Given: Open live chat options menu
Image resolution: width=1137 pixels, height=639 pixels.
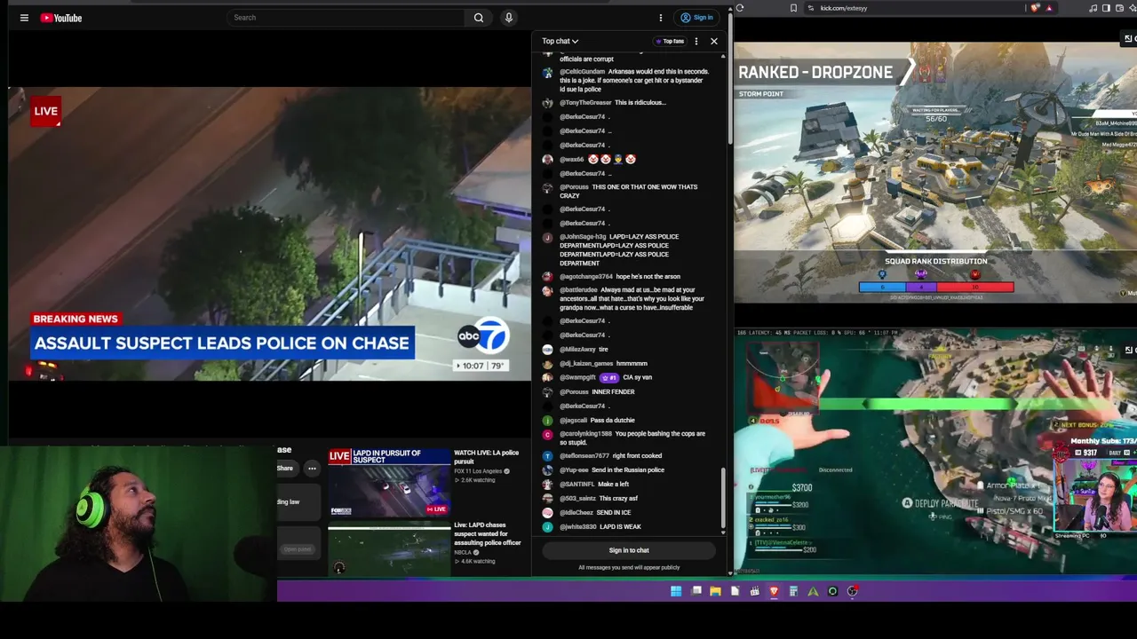Looking at the screenshot, I should 696,41.
